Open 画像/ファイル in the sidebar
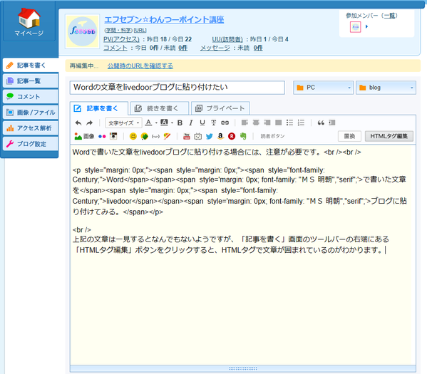This screenshot has width=427, height=374. [x=31, y=113]
